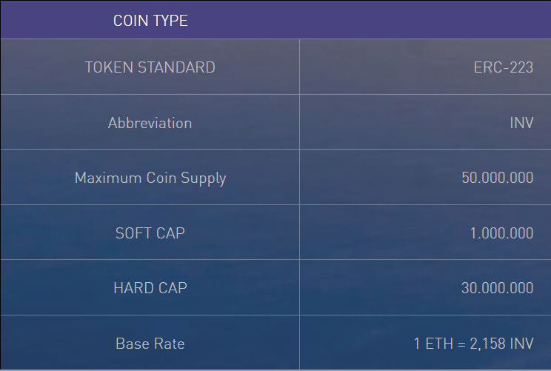The height and width of the screenshot is (371, 551).
Task: Click the word Maximum in the table
Action: click(x=108, y=178)
